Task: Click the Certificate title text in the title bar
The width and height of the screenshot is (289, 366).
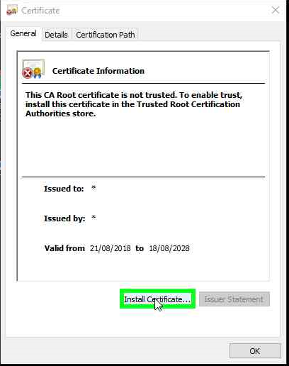Action: (x=40, y=11)
